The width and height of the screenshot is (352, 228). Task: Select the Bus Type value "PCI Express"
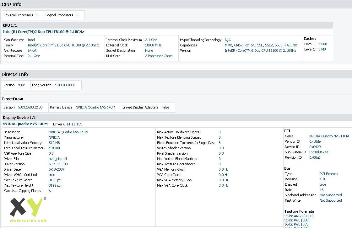(x=329, y=174)
